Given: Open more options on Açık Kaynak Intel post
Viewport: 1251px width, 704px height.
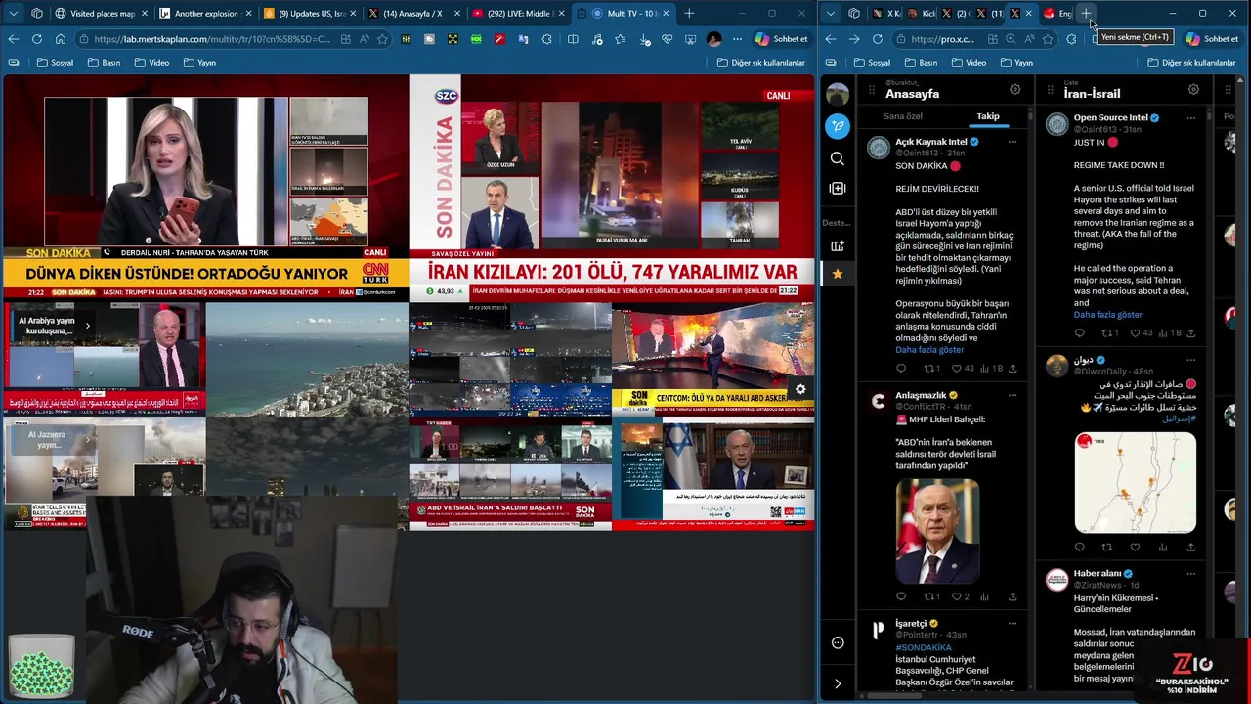Looking at the screenshot, I should [1012, 142].
